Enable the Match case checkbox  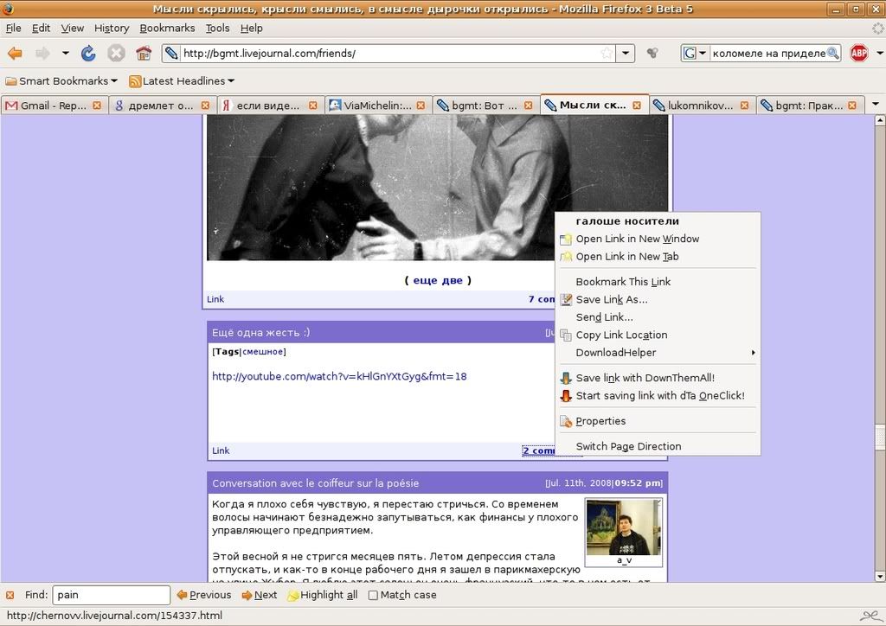373,595
